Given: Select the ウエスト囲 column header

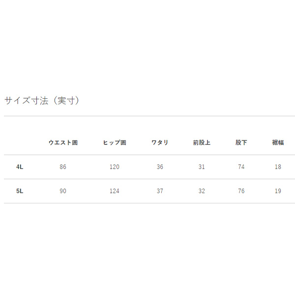Looking at the screenshot, I should pyautogui.click(x=63, y=143).
